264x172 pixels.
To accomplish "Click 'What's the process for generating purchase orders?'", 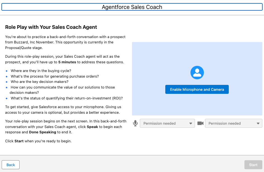I will tap(55, 76).
